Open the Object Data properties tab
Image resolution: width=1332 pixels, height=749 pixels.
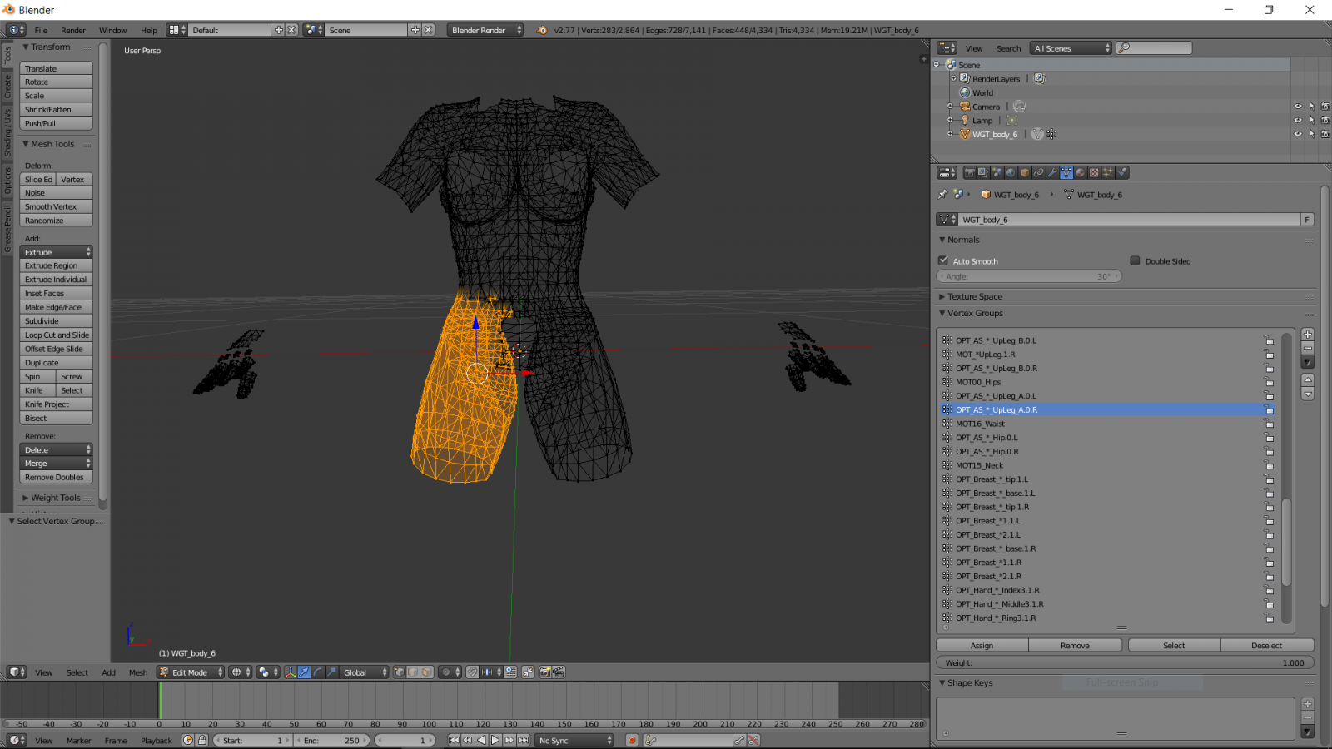tap(1066, 172)
